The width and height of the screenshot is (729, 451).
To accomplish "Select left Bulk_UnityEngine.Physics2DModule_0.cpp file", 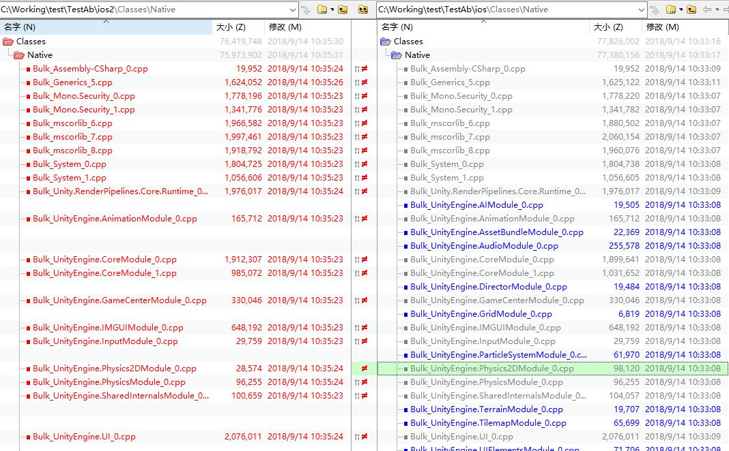I will (115, 369).
